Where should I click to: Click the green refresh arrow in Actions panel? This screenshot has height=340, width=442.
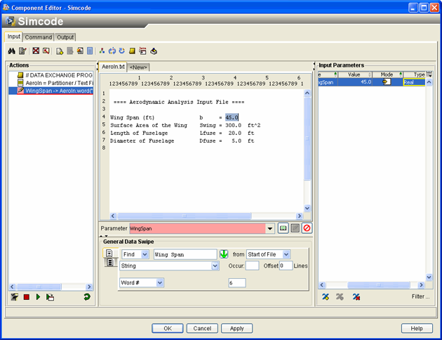tap(86, 297)
